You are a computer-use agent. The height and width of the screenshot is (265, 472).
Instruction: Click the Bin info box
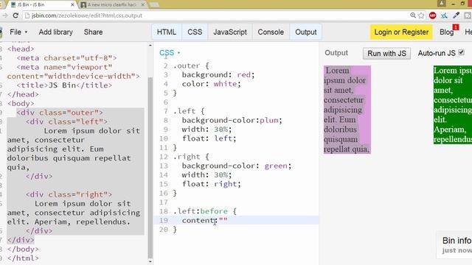point(454,245)
